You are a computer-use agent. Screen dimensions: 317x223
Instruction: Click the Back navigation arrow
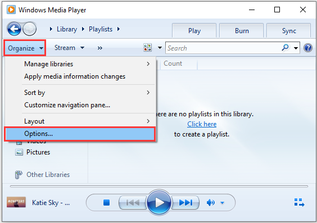pyautogui.click(x=14, y=29)
